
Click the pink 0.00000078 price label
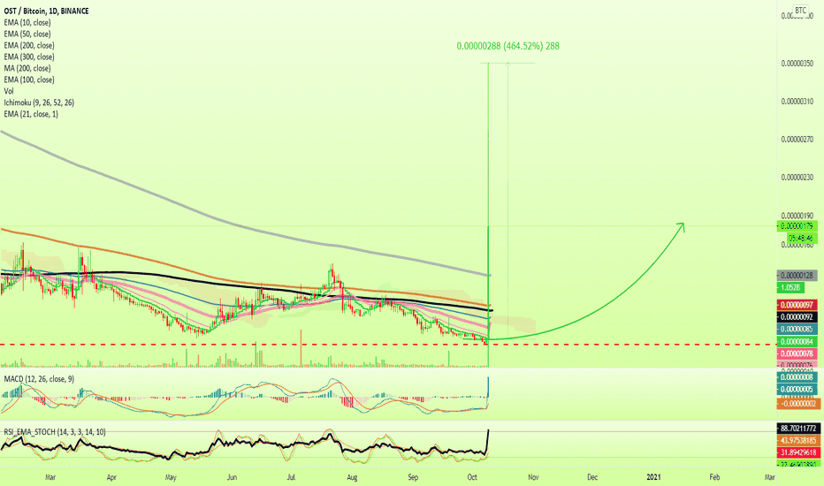[x=797, y=354]
